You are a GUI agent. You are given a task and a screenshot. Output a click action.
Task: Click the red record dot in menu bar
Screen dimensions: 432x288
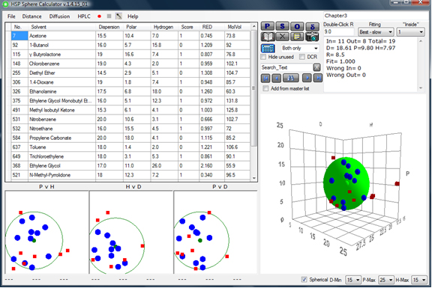100,16
